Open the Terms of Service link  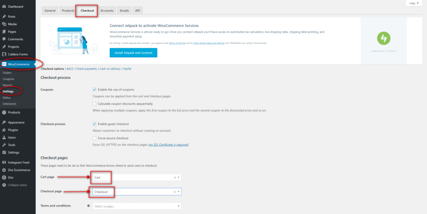(177, 43)
